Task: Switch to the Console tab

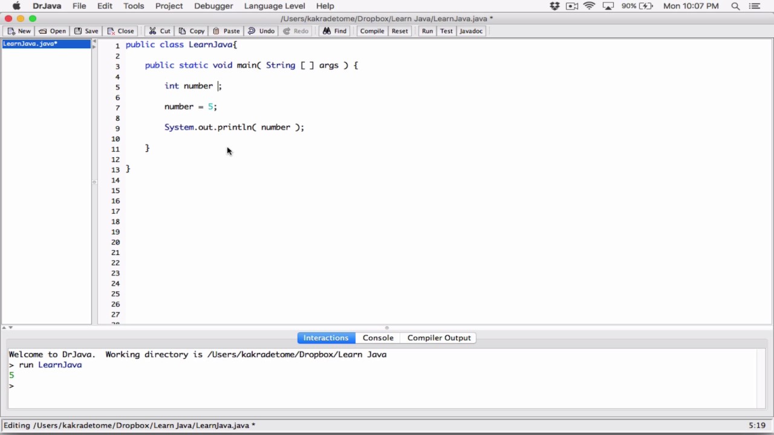Action: (x=378, y=338)
